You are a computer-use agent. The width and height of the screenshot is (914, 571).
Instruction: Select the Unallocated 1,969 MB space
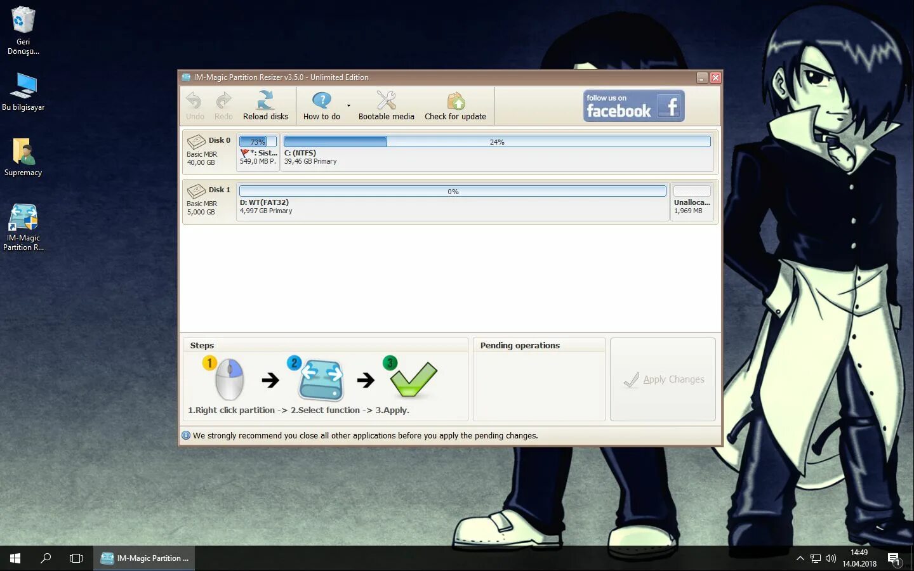(x=692, y=202)
